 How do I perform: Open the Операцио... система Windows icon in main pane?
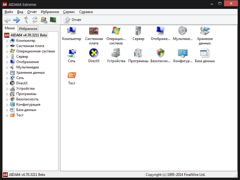[x=116, y=36]
